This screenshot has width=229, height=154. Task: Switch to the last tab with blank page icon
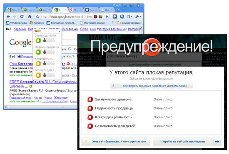(107, 10)
